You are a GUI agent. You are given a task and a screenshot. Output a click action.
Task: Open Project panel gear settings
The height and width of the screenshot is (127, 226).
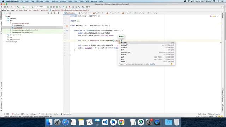tap(58, 13)
